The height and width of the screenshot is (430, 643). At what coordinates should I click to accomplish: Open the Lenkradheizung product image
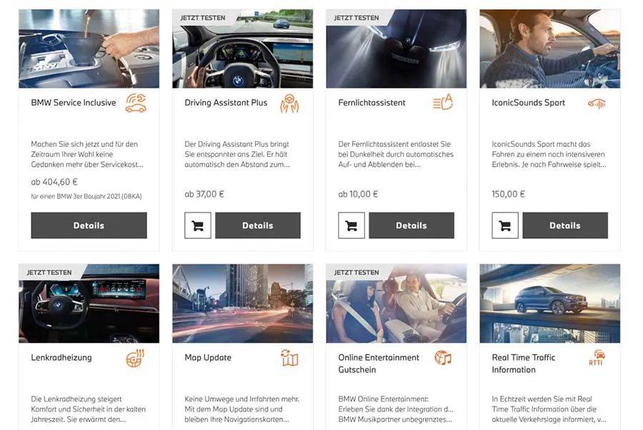tap(89, 303)
